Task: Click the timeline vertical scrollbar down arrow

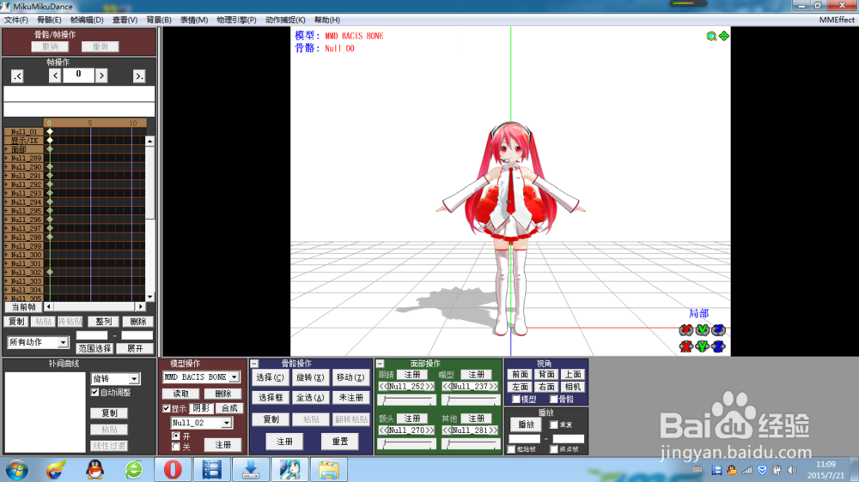Action: (149, 297)
